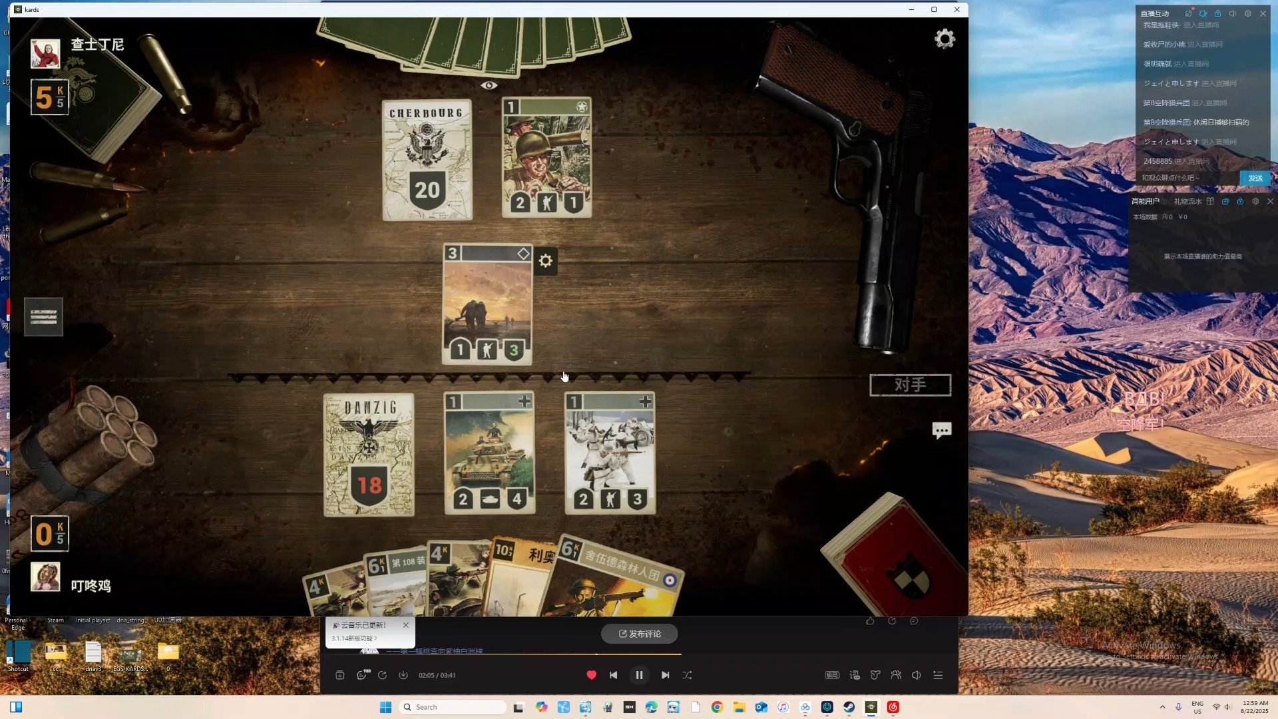Switch to the 高能用户 tab
Image resolution: width=1278 pixels, height=719 pixels.
1146,201
